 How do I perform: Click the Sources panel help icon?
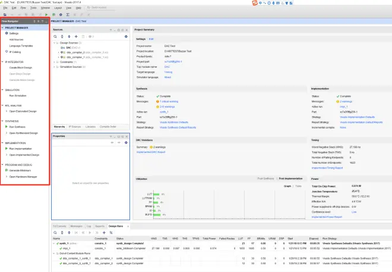coord(110,30)
